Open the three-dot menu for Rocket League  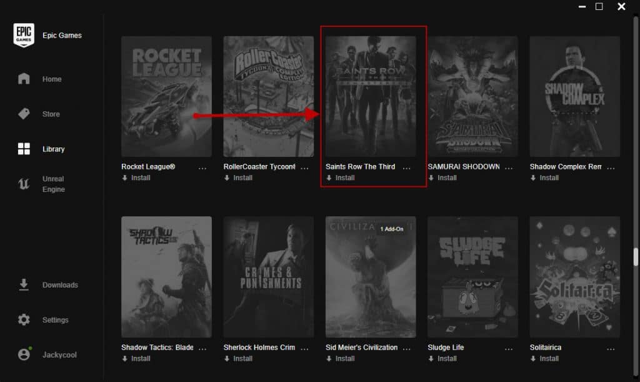(202, 168)
